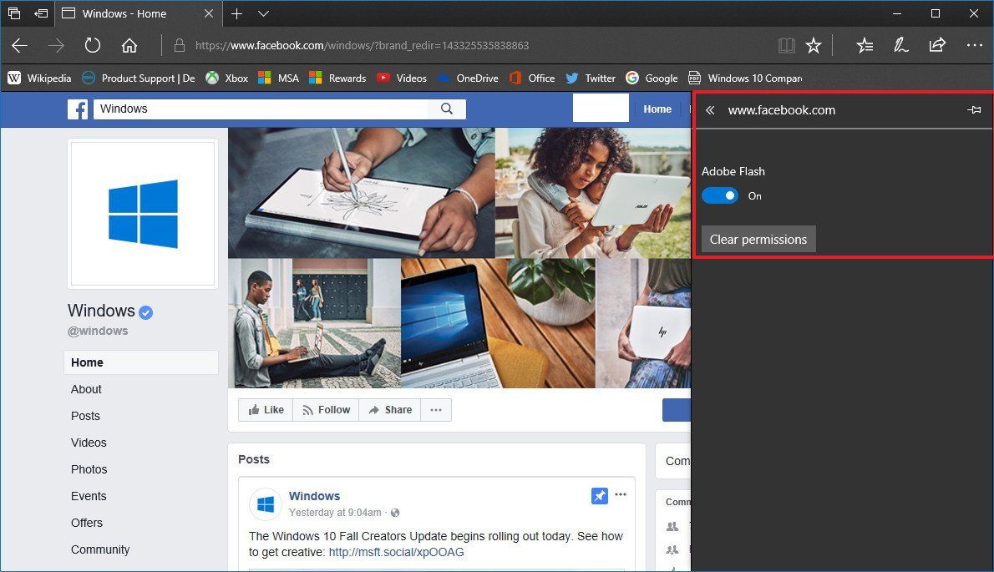Viewport: 994px width, 572px height.
Task: Open the tab list dropdown chevron
Action: coord(263,14)
